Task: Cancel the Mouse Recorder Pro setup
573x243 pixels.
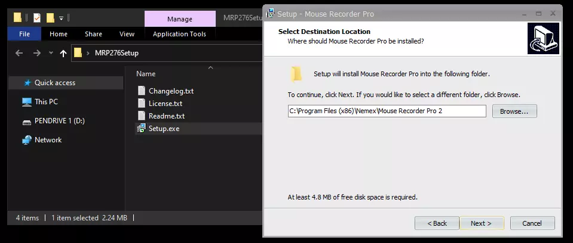Action: tap(532, 223)
